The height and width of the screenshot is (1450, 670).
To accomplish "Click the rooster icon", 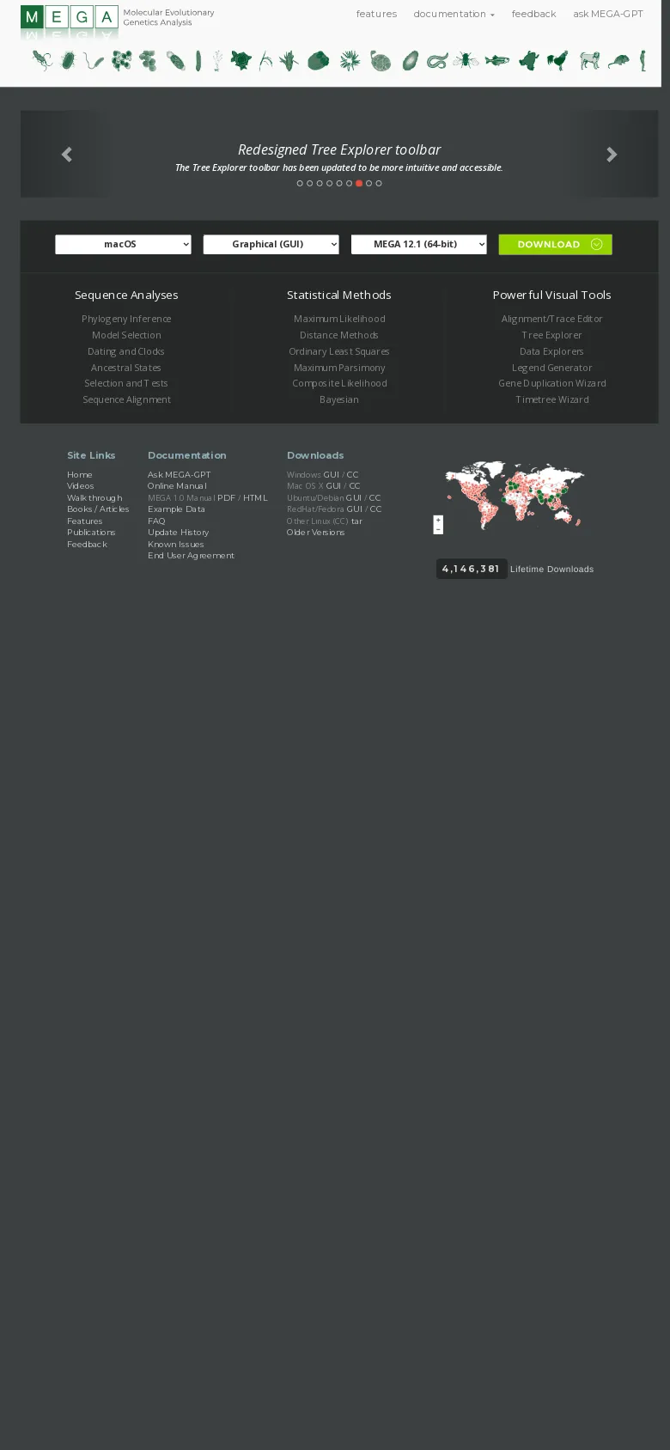I will pyautogui.click(x=557, y=60).
